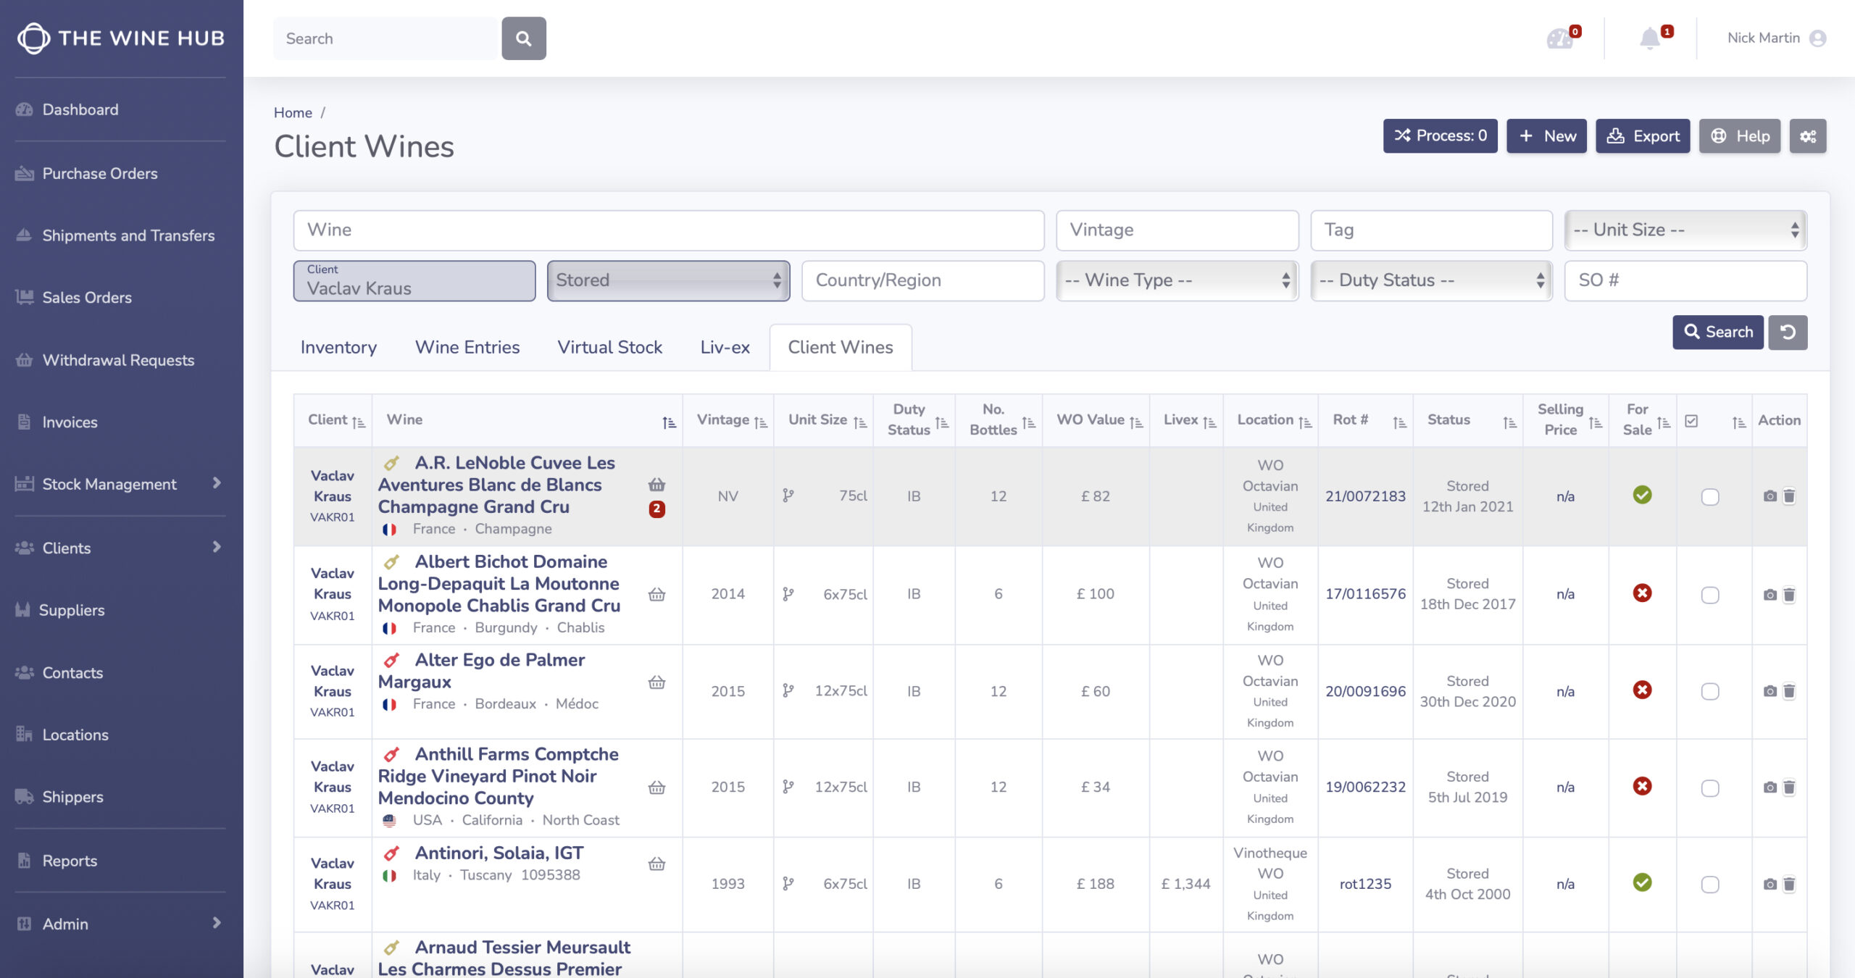Open Nick Martin user profile icon
The height and width of the screenshot is (978, 1855).
pos(1817,38)
